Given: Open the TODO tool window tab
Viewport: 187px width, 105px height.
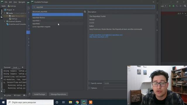Looking at the screenshot, I should (x=17, y=95).
